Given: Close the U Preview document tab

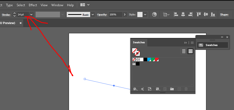Looking at the screenshot, I should point(21,23).
